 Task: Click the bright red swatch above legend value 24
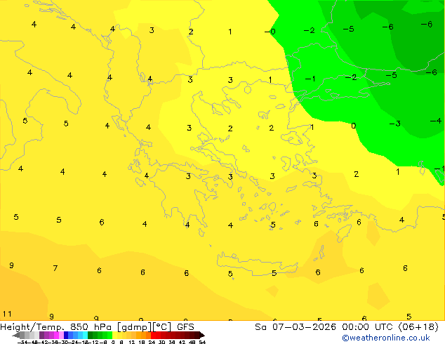click(x=153, y=335)
